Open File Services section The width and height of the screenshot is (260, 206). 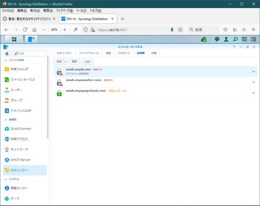tap(25, 79)
